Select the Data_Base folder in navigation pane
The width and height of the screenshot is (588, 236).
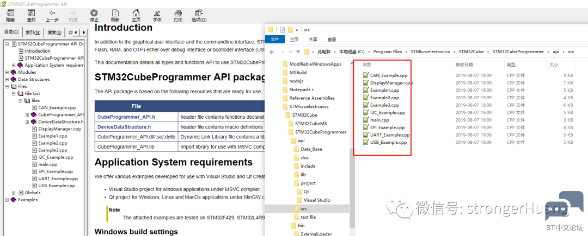coord(308,149)
